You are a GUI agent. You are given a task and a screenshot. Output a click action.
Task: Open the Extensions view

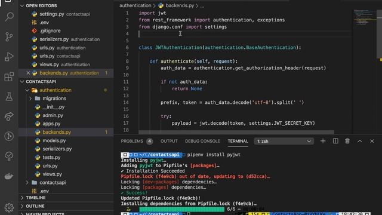tap(10, 77)
